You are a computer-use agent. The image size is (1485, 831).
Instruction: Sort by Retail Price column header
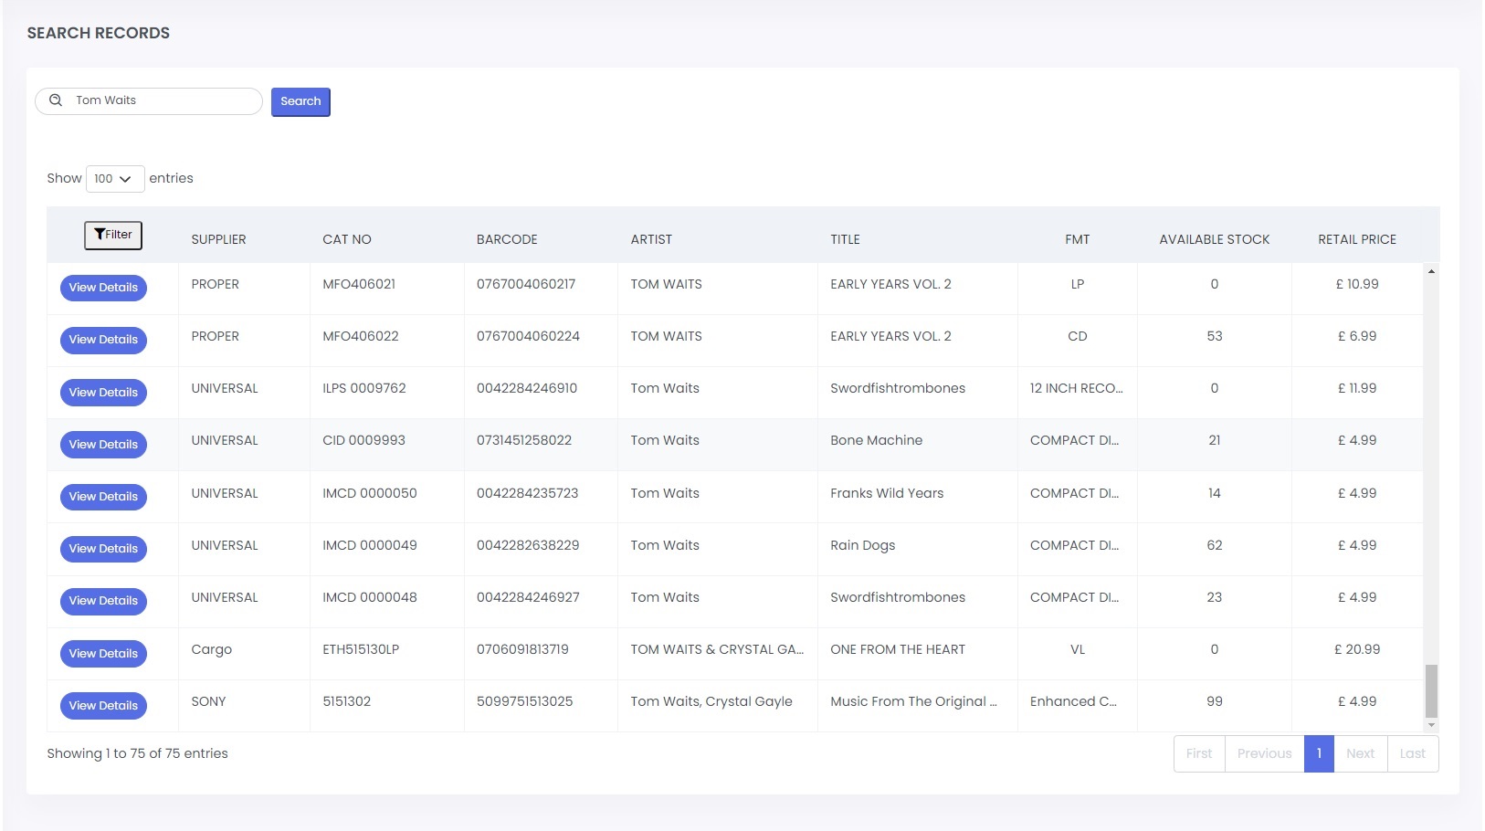1356,239
